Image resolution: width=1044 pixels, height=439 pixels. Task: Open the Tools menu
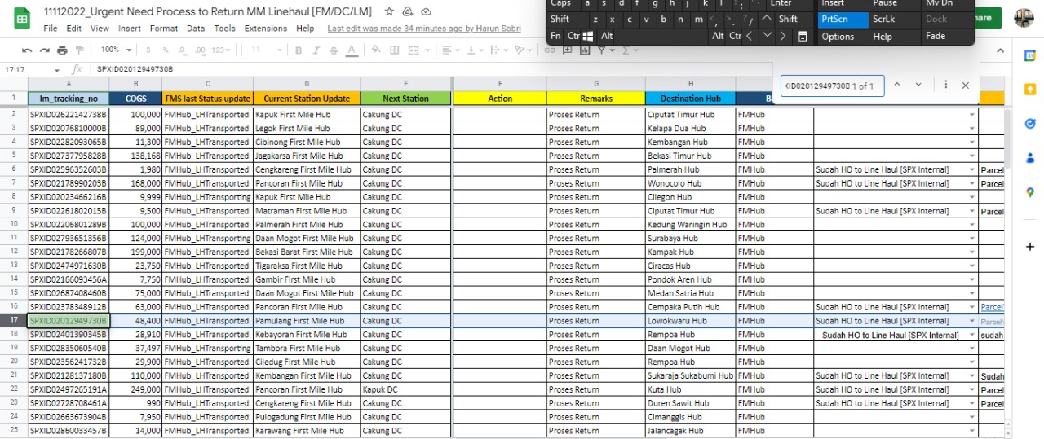pos(225,28)
